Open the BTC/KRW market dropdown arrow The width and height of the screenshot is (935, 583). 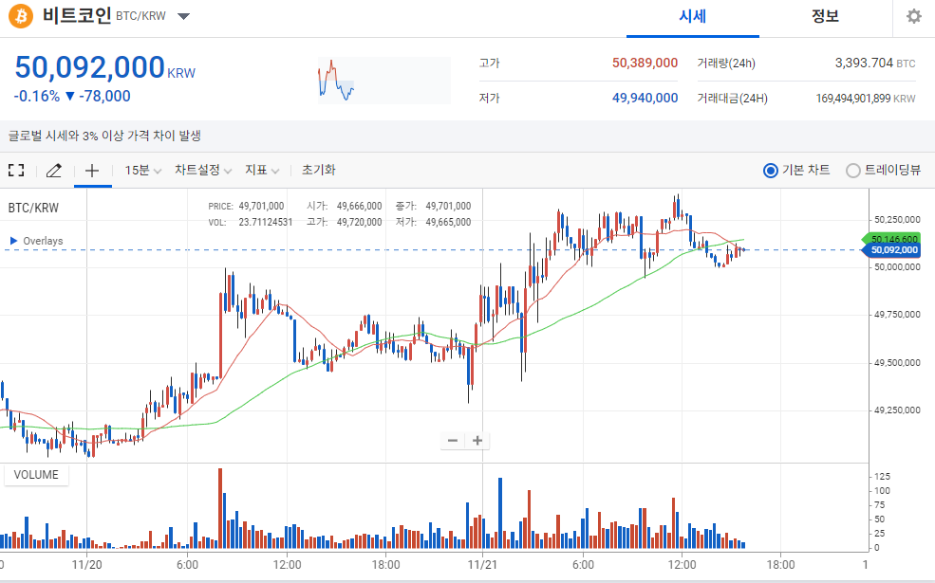[183, 16]
